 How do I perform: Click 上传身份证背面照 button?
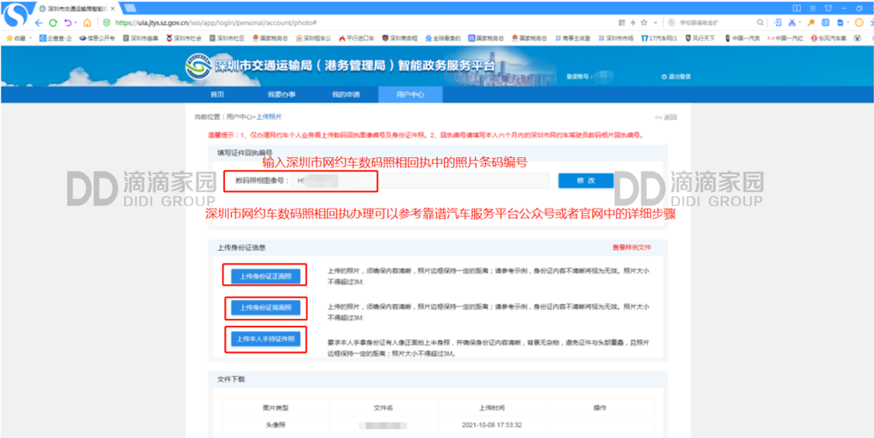(x=265, y=308)
